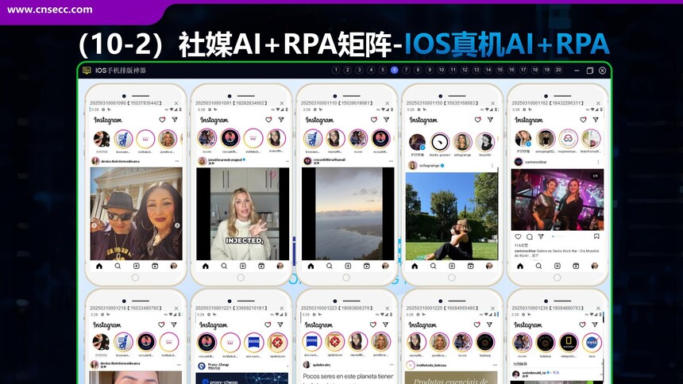Go to page 20 of the phone grid

(x=558, y=70)
